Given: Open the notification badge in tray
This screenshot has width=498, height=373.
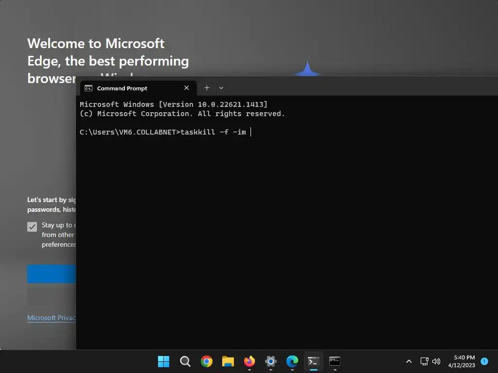Looking at the screenshot, I should coord(484,361).
